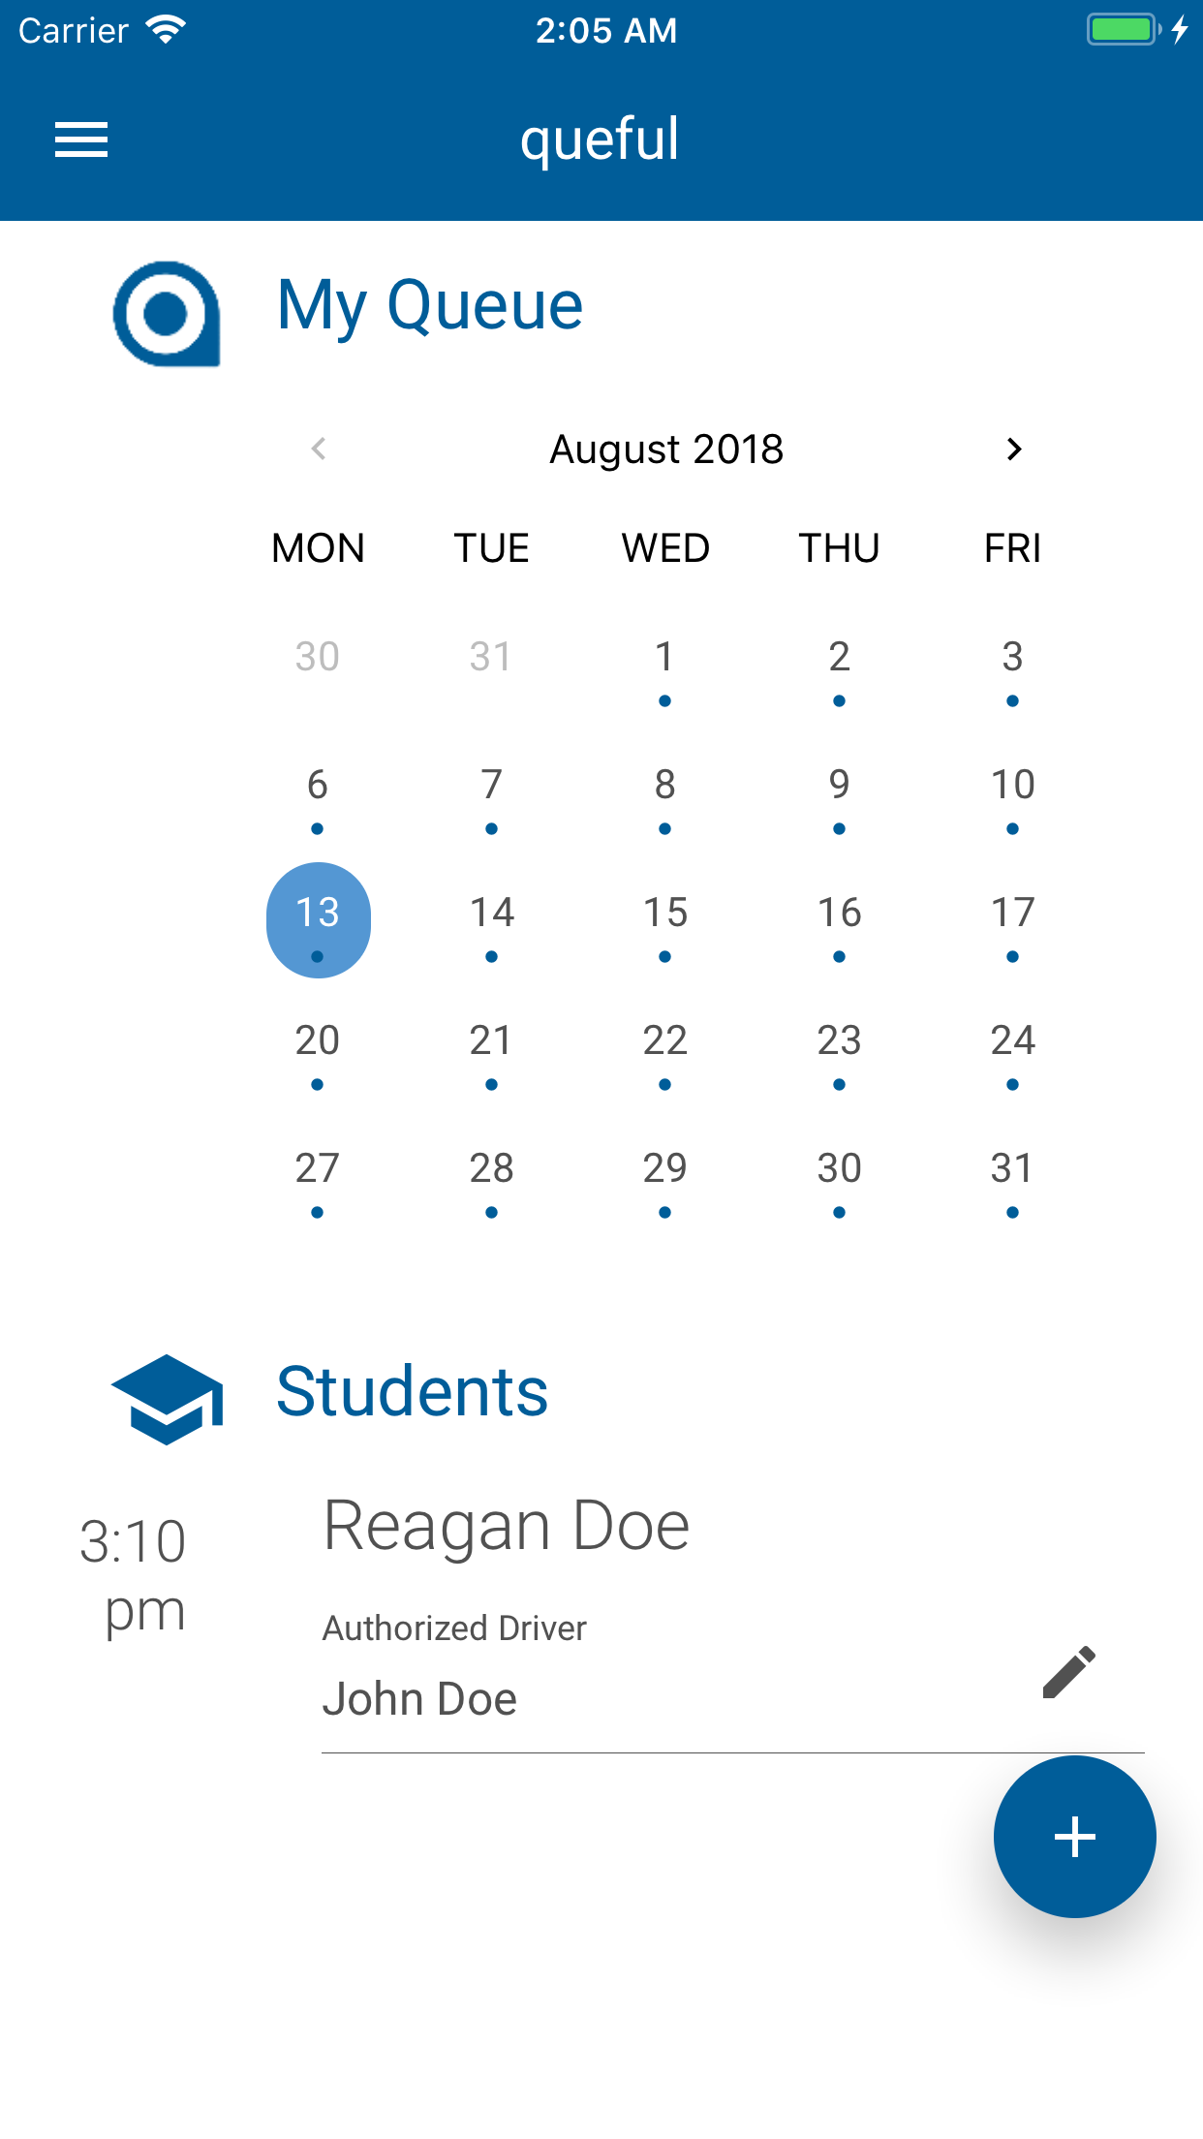Viewport: 1203px width, 2139px height.
Task: Tap the My Queue logo icon
Action: 167,313
